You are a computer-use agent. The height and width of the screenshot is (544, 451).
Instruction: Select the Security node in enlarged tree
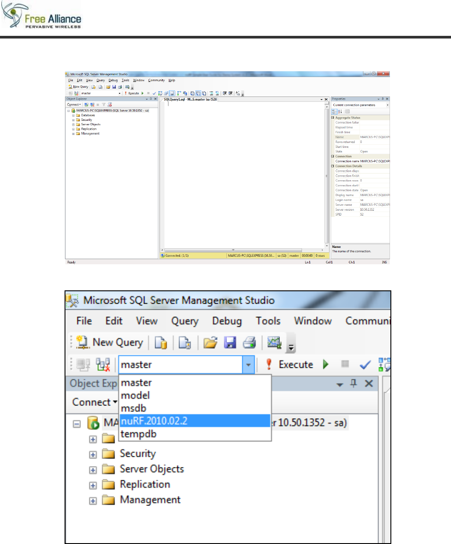pos(138,454)
